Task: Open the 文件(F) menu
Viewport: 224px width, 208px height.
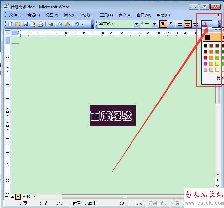Action: coord(15,15)
